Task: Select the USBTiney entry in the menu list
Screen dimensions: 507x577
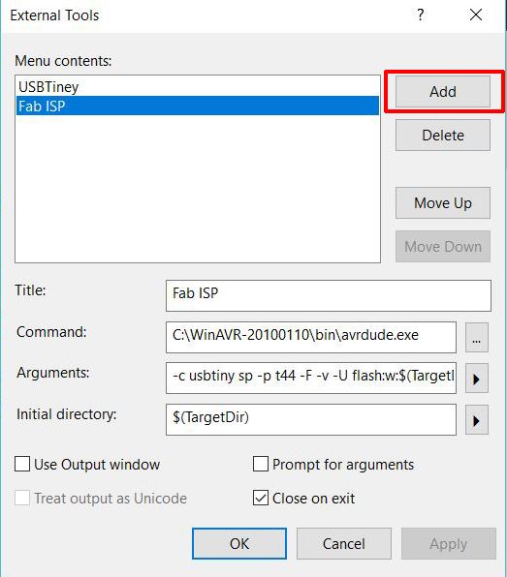Action: [x=198, y=87]
